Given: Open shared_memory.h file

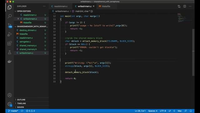Looking at the screenshot, I should (x=28, y=49).
